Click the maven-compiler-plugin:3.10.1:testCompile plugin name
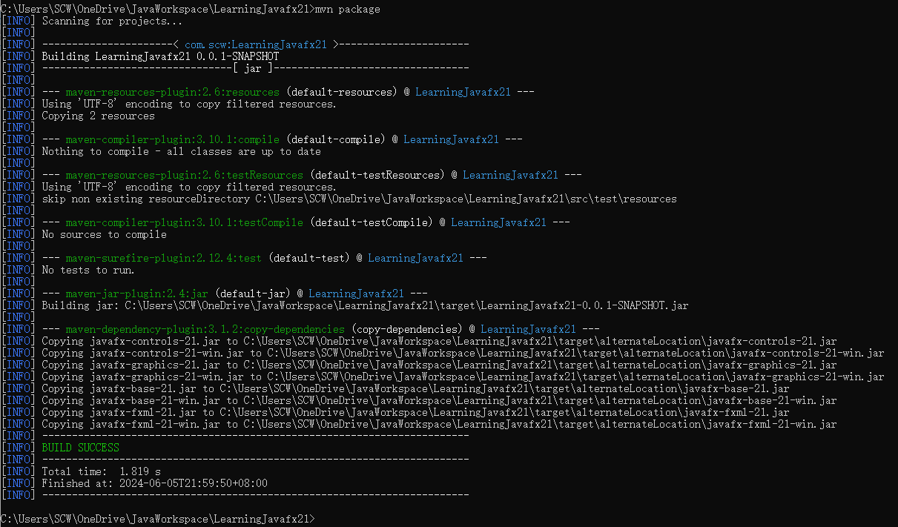 click(x=185, y=222)
